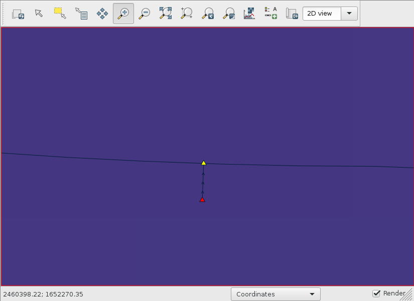Toggle the Render checkbox
Image resolution: width=414 pixels, height=301 pixels.
376,293
